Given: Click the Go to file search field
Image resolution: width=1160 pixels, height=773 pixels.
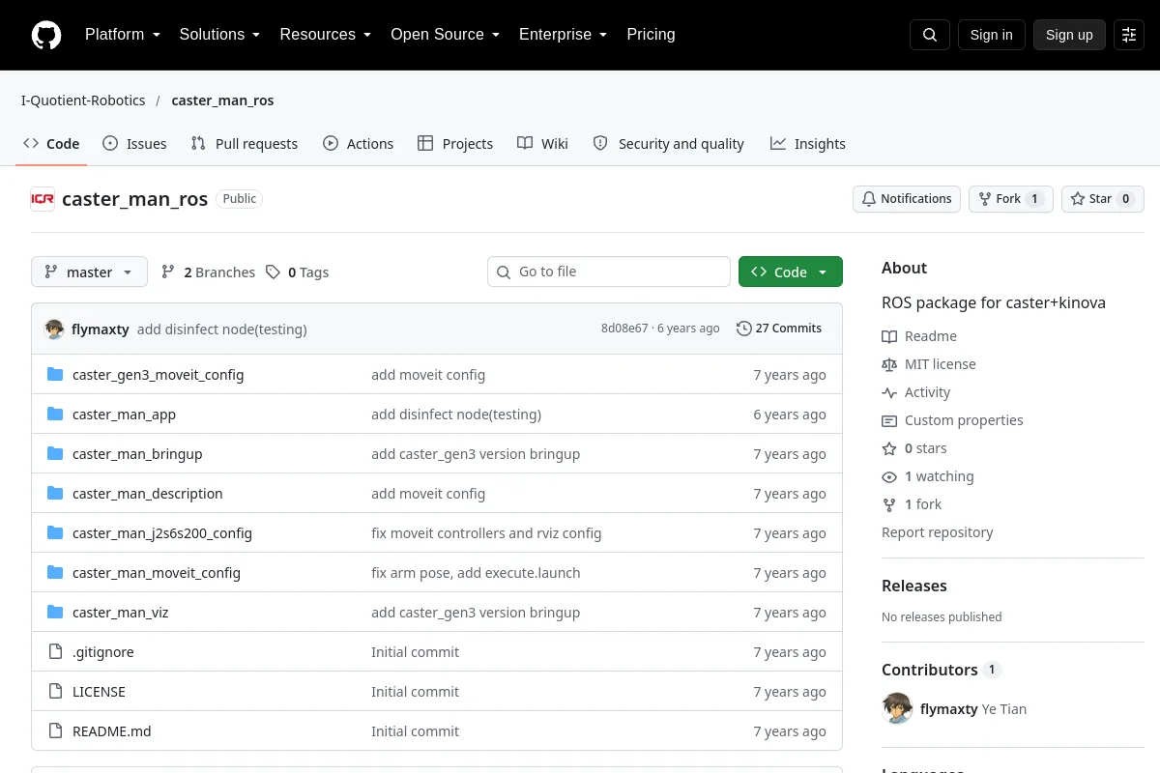Looking at the screenshot, I should click(x=609, y=272).
